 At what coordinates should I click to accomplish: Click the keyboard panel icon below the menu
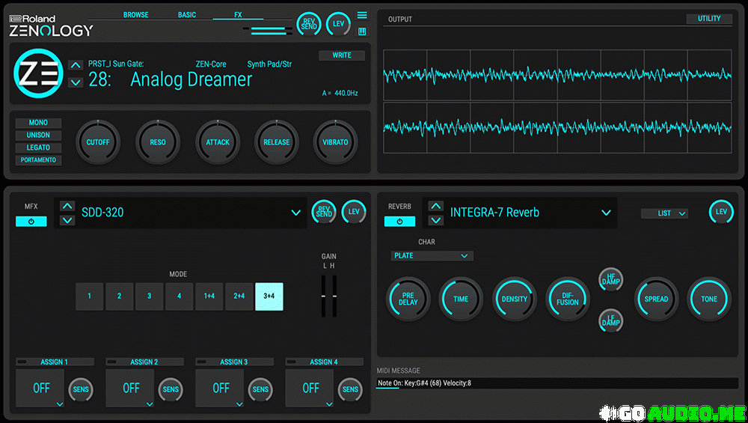(x=362, y=31)
